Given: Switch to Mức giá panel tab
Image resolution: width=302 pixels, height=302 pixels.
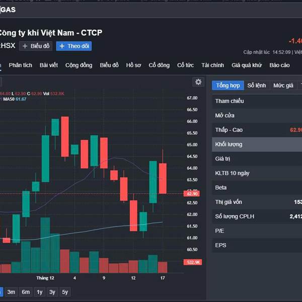Looking at the screenshot, I should coord(283,86).
